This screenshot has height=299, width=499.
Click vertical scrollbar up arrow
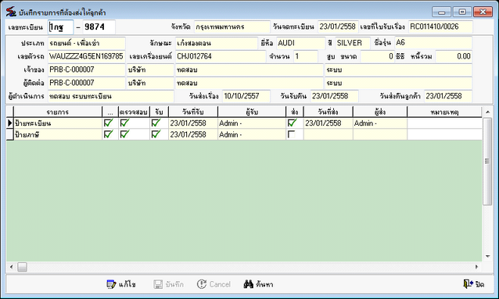(487, 112)
